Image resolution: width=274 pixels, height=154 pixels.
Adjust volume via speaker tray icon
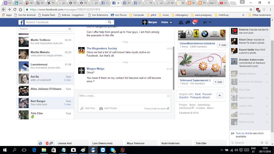(236, 150)
